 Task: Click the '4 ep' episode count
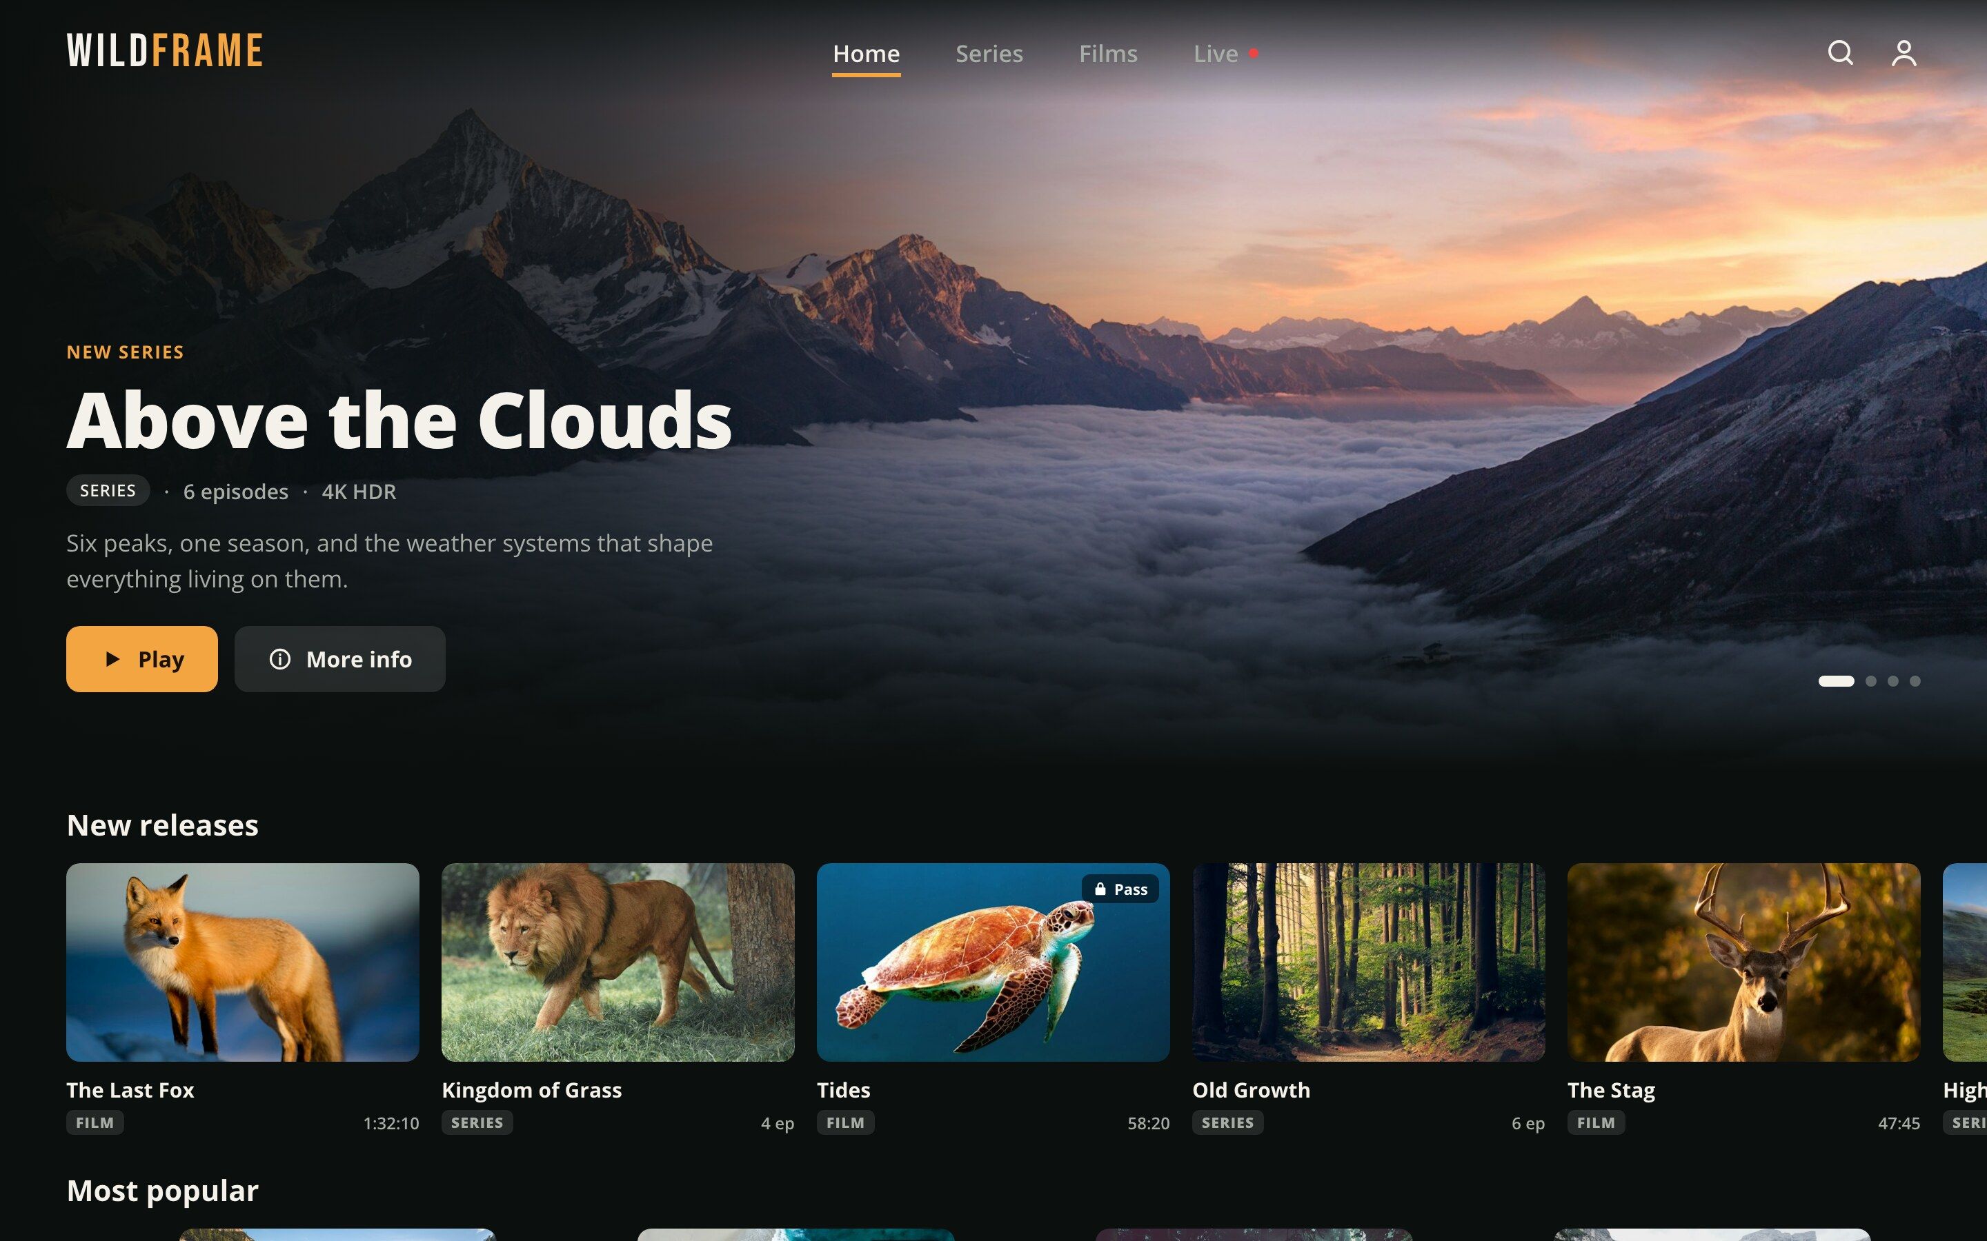click(x=777, y=1124)
